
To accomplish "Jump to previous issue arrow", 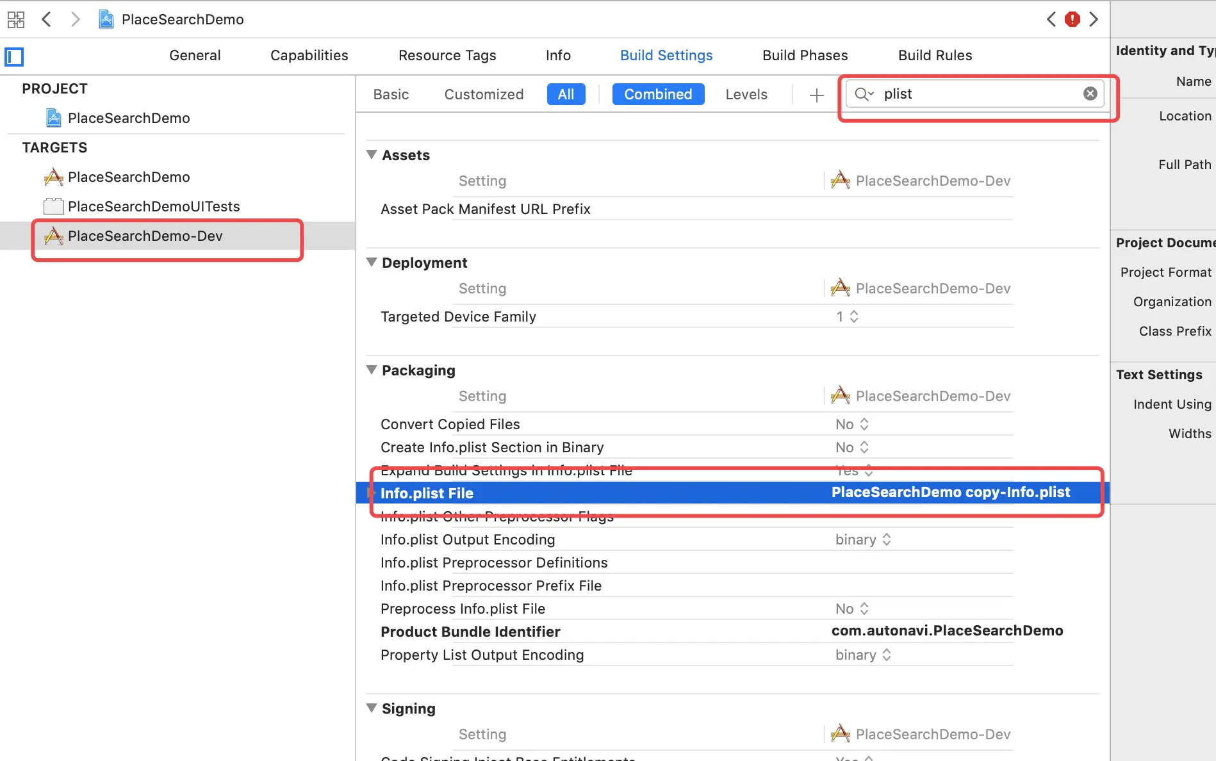I will pos(1051,19).
